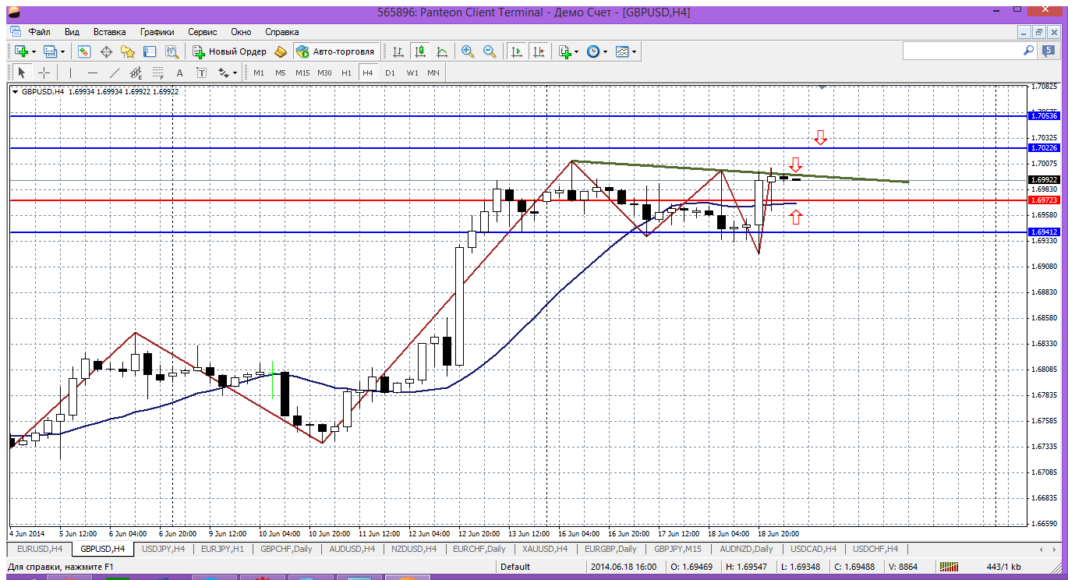Switch chart to bar chart
This screenshot has width=1068, height=580.
point(398,51)
